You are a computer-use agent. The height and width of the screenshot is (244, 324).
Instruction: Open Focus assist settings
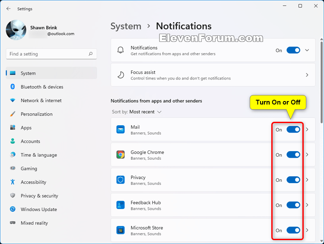pyautogui.click(x=213, y=75)
